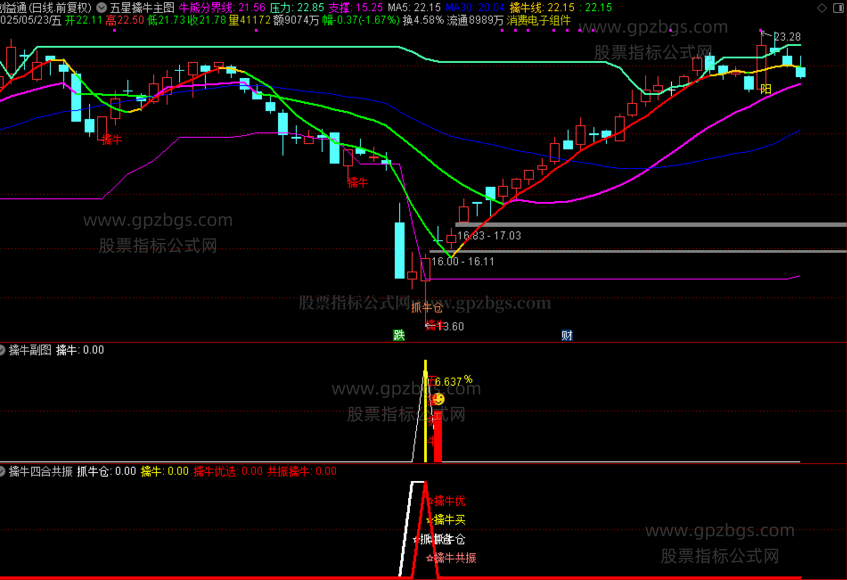Click the ☆擒牛优 signal label
This screenshot has width=847, height=580.
[446, 501]
